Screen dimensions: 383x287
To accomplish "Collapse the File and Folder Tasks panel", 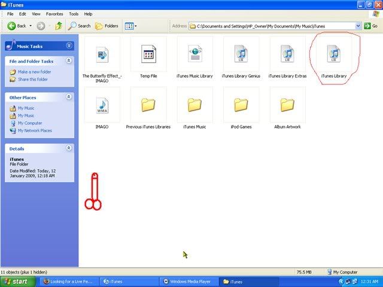I will [x=69, y=60].
